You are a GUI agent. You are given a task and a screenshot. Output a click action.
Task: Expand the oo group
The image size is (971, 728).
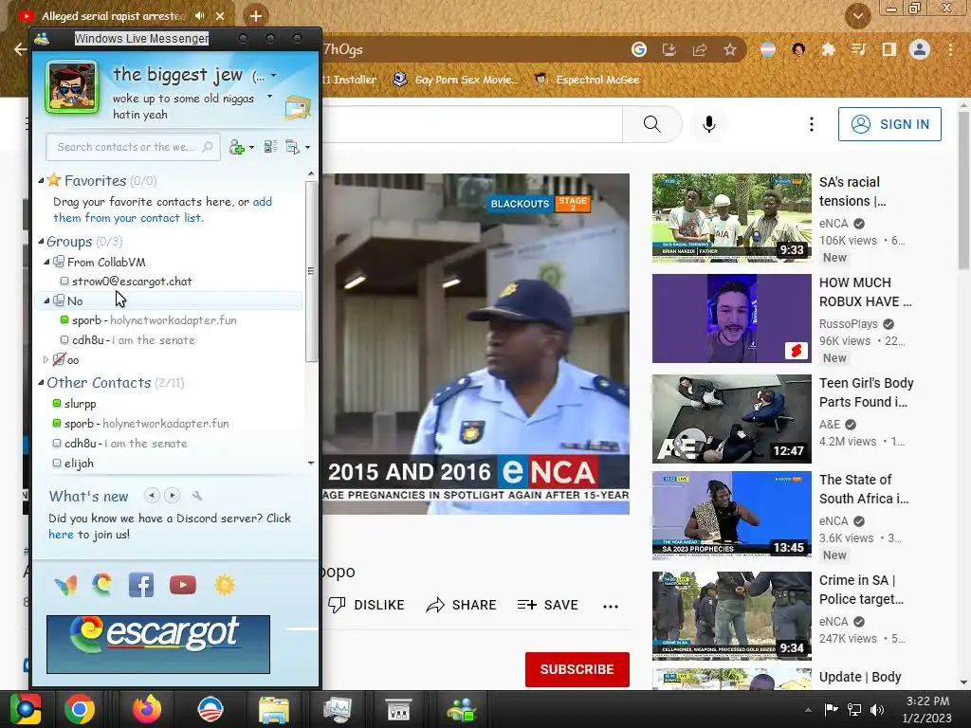tap(46, 359)
